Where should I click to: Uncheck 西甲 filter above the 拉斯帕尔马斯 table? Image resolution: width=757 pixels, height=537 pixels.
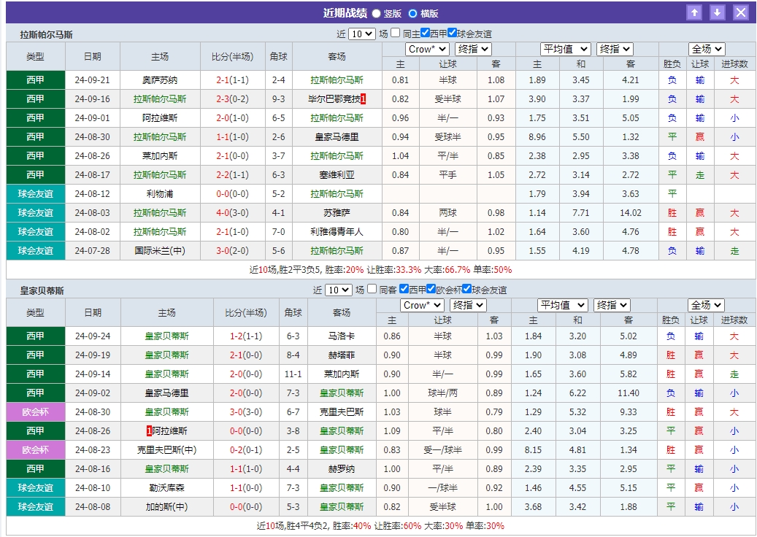click(424, 31)
